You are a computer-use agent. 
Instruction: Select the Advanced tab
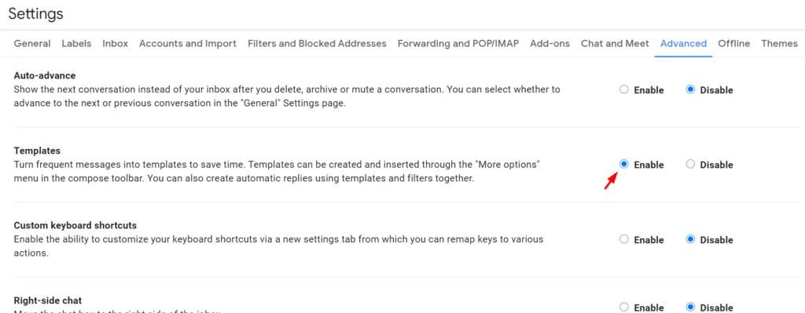point(683,44)
